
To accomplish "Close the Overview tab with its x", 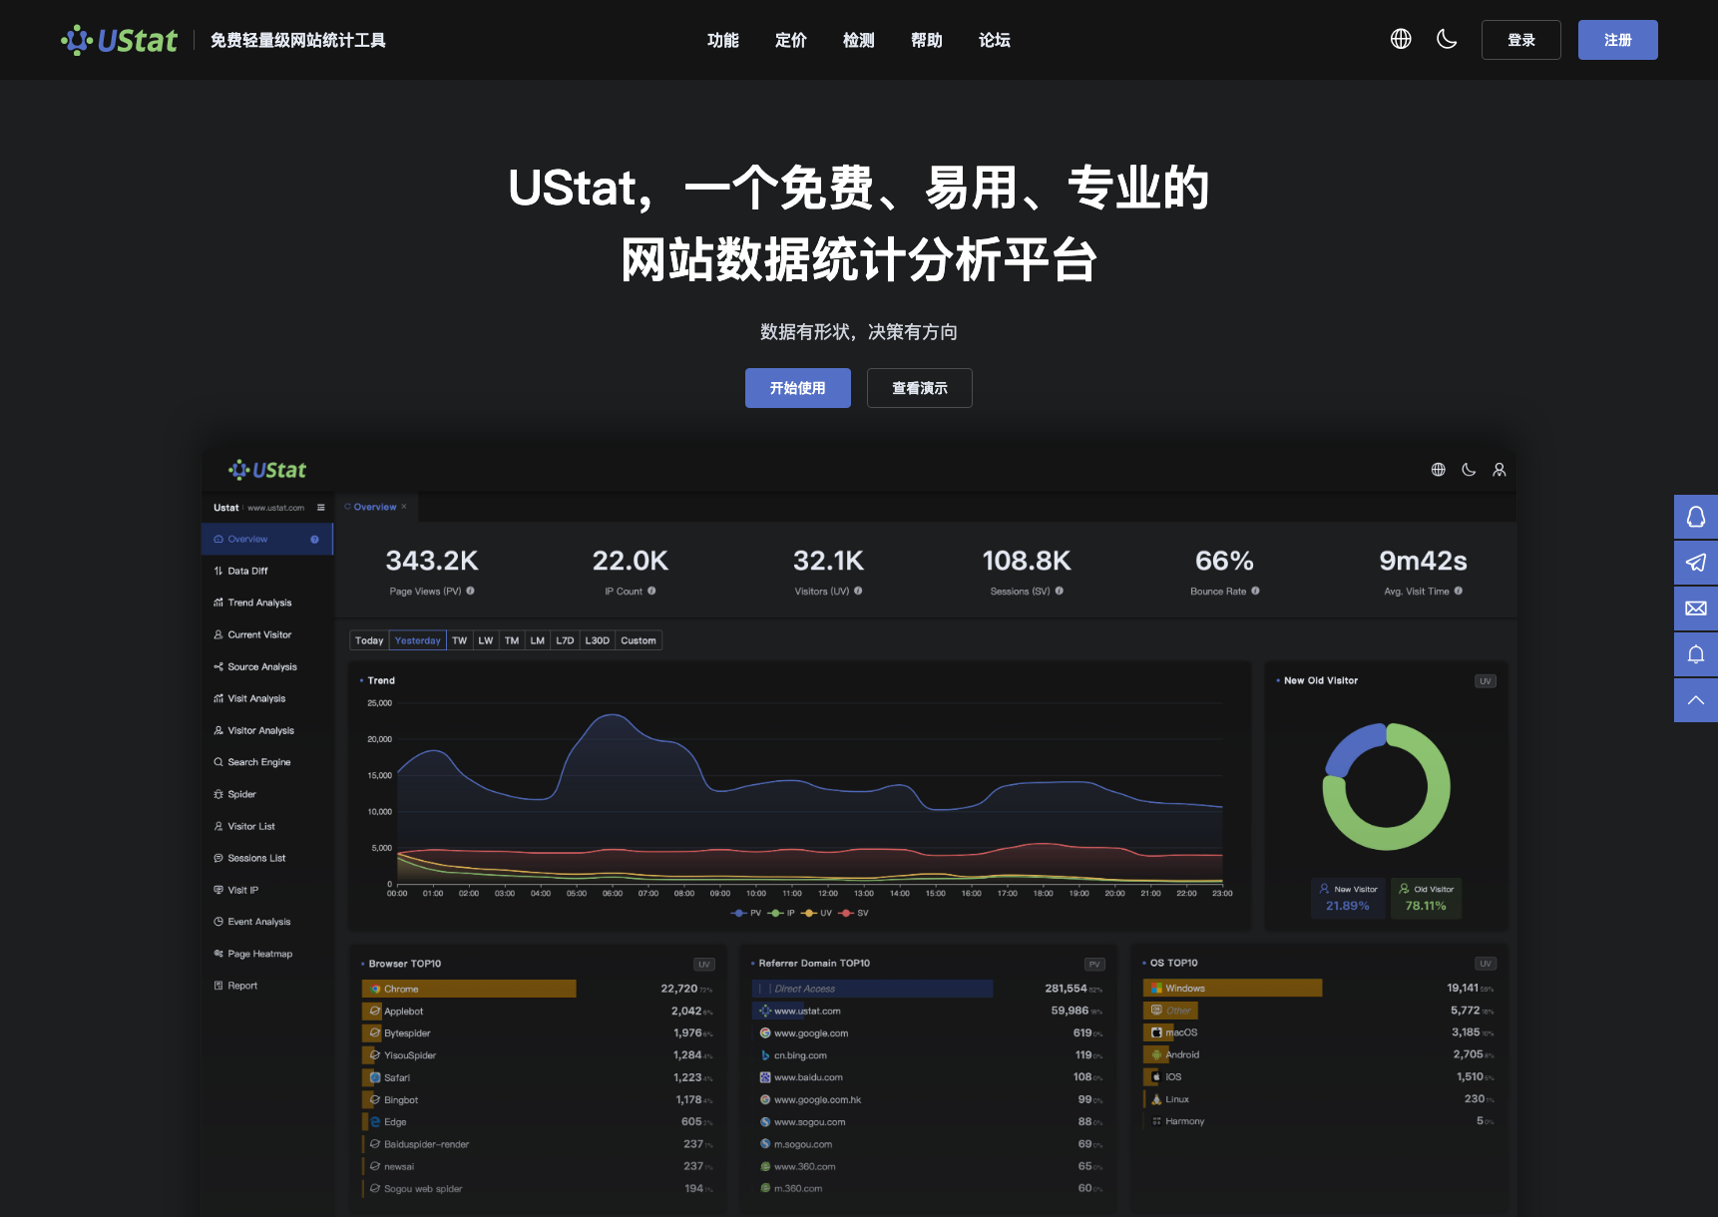I will [x=404, y=507].
